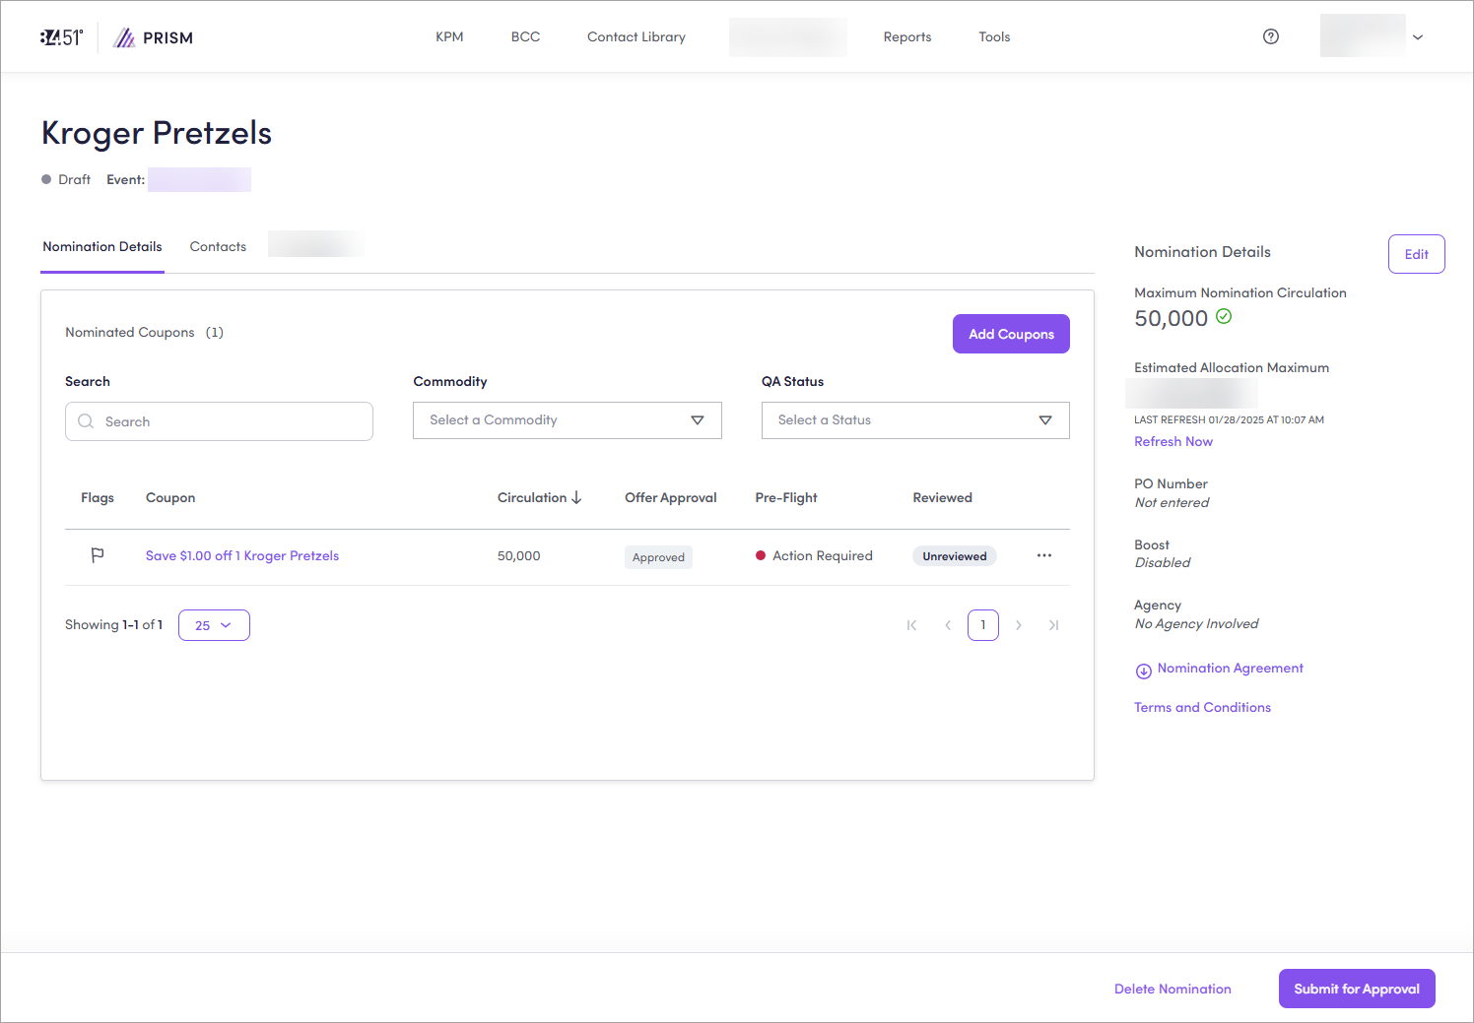
Task: Open the Reports menu
Action: [906, 37]
